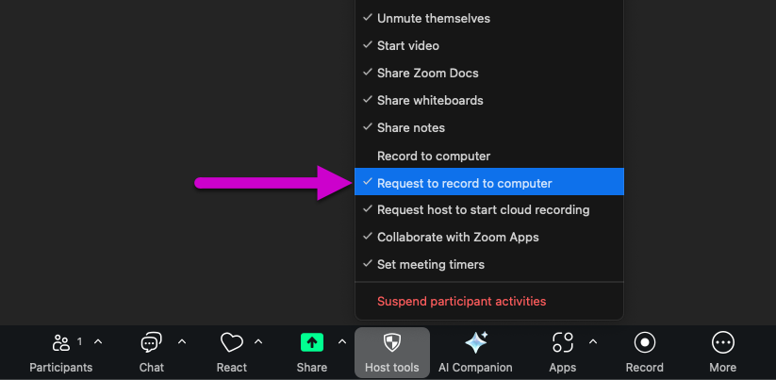Toggle Set meeting timers menu item
776x380 pixels.
click(431, 264)
